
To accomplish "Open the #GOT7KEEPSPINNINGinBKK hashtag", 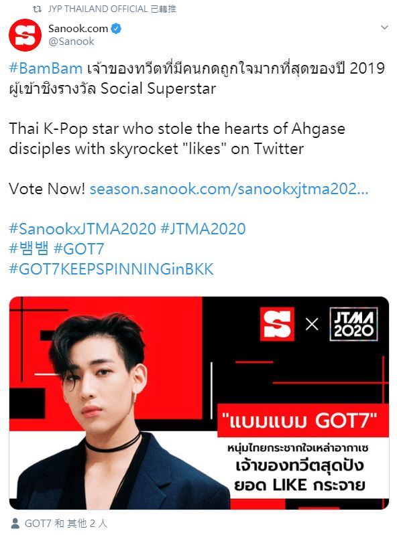I will click(x=111, y=269).
